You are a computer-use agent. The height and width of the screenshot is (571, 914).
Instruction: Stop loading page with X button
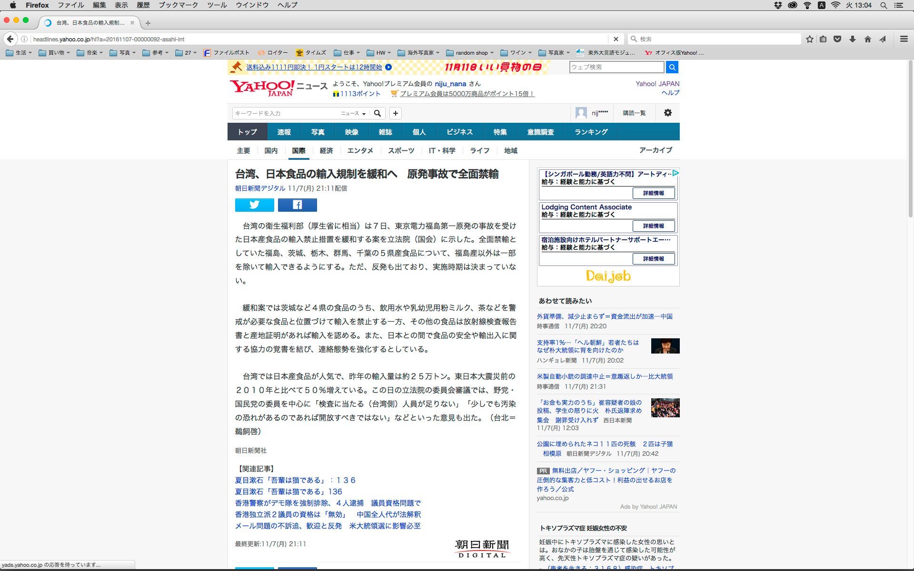(616, 39)
